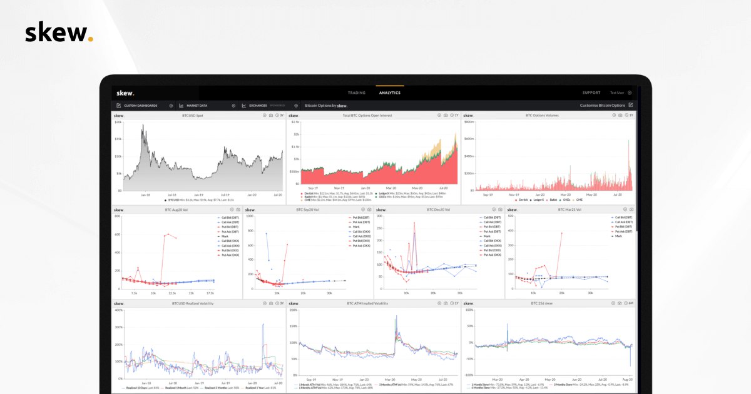Click the circular icon beside camera on BTC Dec20 Vol
751x394 pixels.
pos(494,210)
